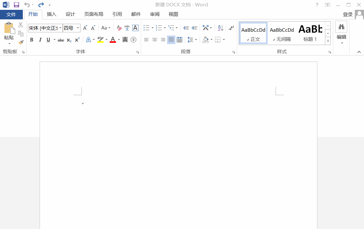Open Word help question mark
Viewport: 364px width, 229px height.
pos(317,5)
